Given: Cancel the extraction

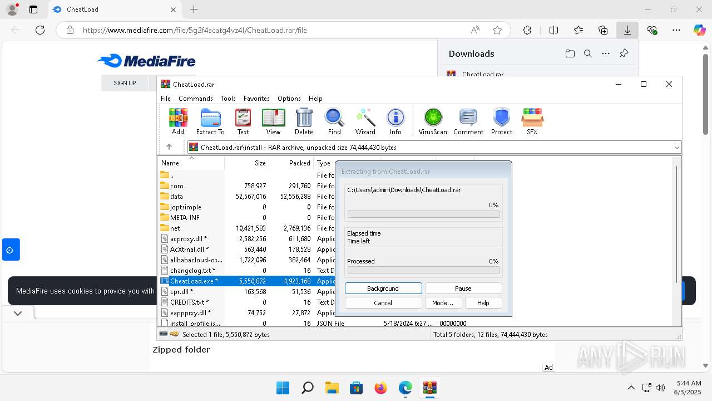Looking at the screenshot, I should tap(383, 302).
